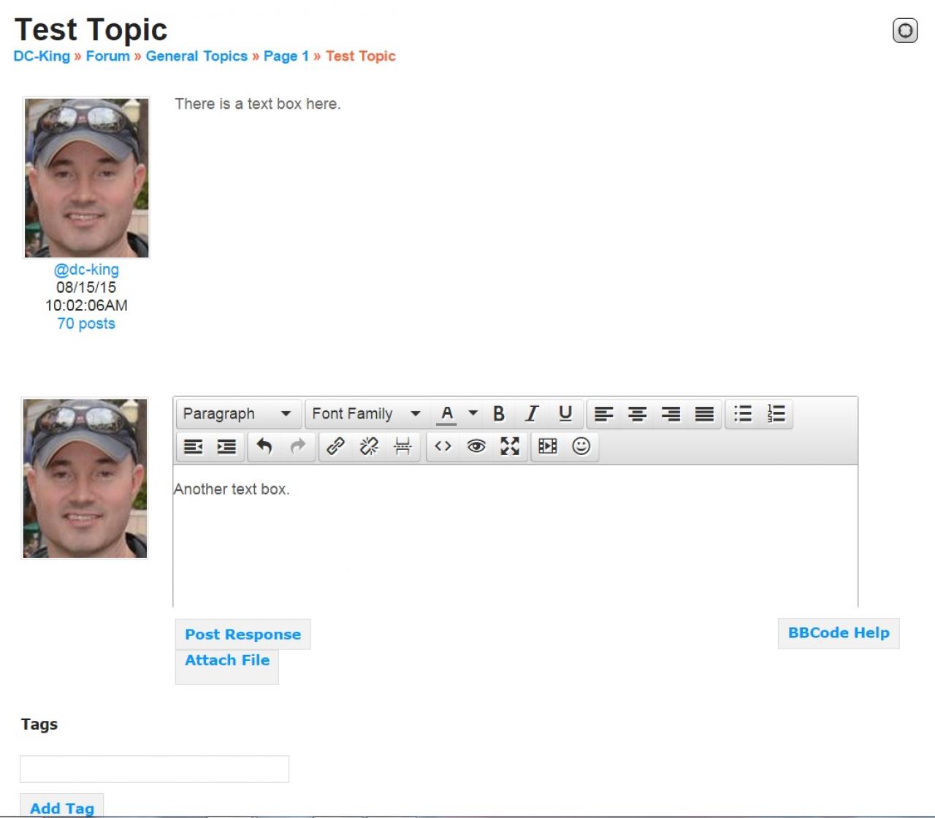Image resolution: width=935 pixels, height=818 pixels.
Task: Insert a hyperlink using the link icon
Action: pos(336,446)
